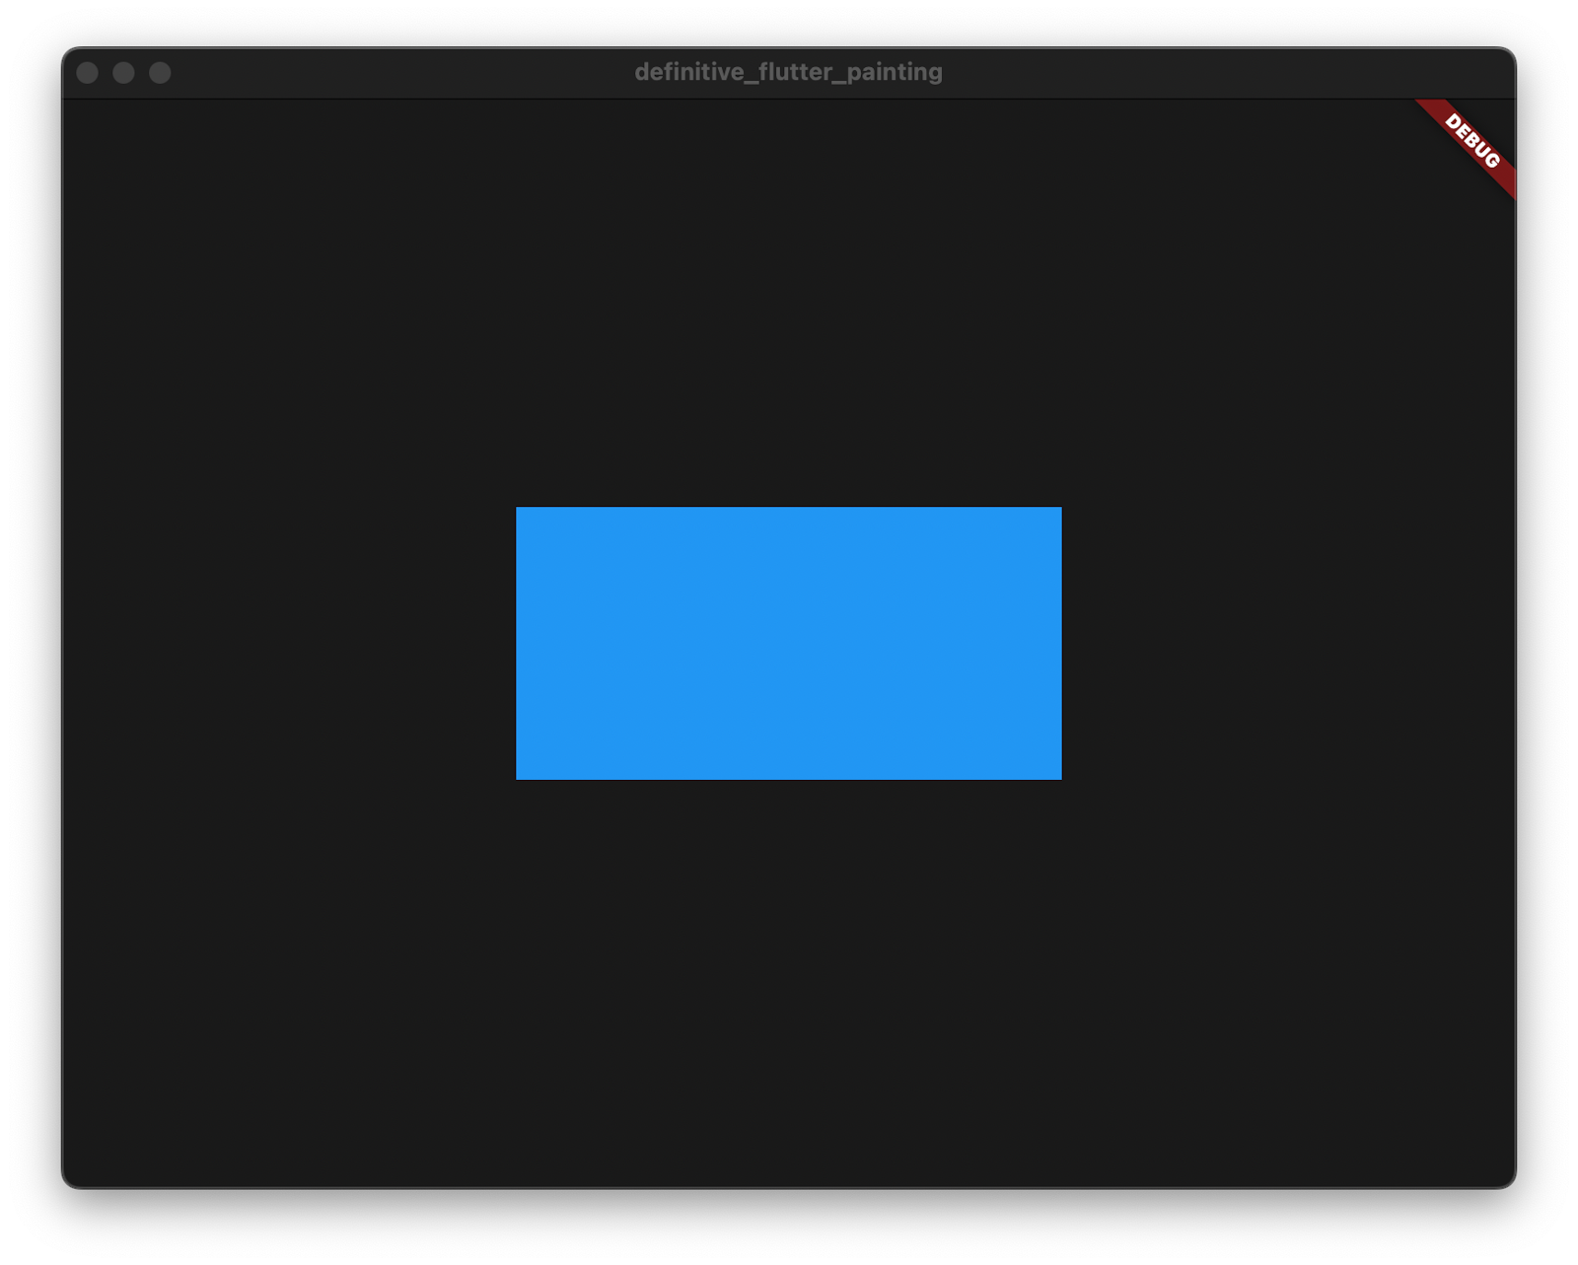1578x1265 pixels.
Task: Click the red DEBUG corner badge
Action: 1467,141
